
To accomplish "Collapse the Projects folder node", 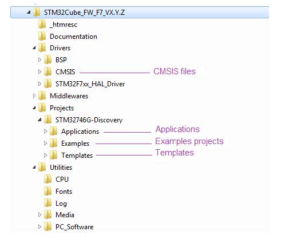I will (34, 108).
